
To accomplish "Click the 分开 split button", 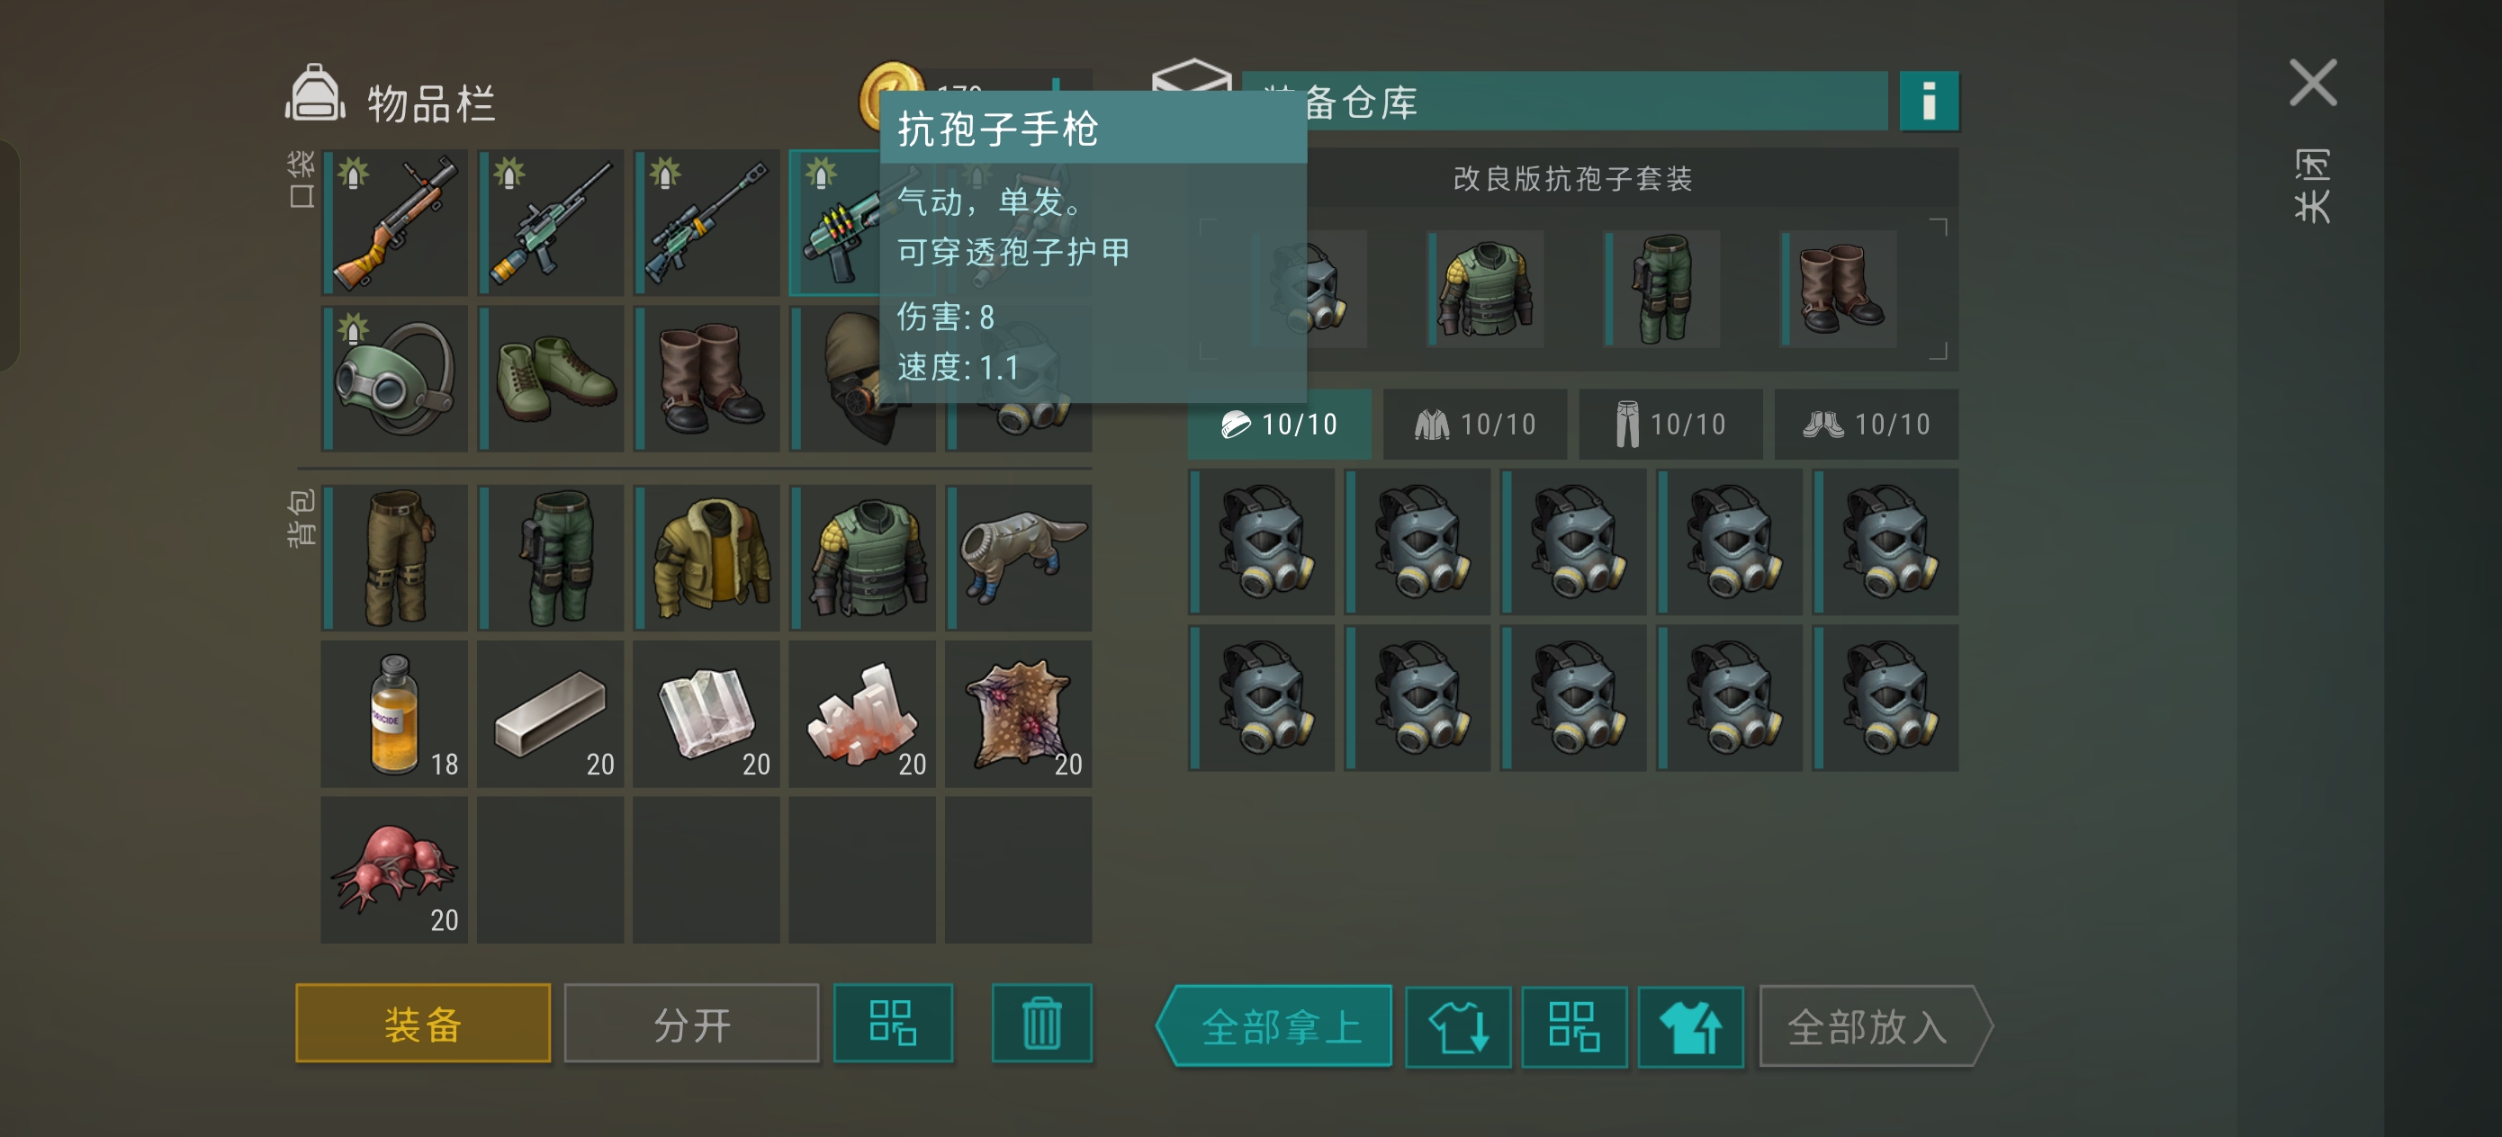I will 691,1023.
